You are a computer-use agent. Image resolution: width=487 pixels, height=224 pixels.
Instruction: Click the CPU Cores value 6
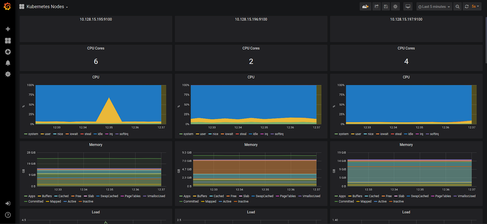(96, 62)
